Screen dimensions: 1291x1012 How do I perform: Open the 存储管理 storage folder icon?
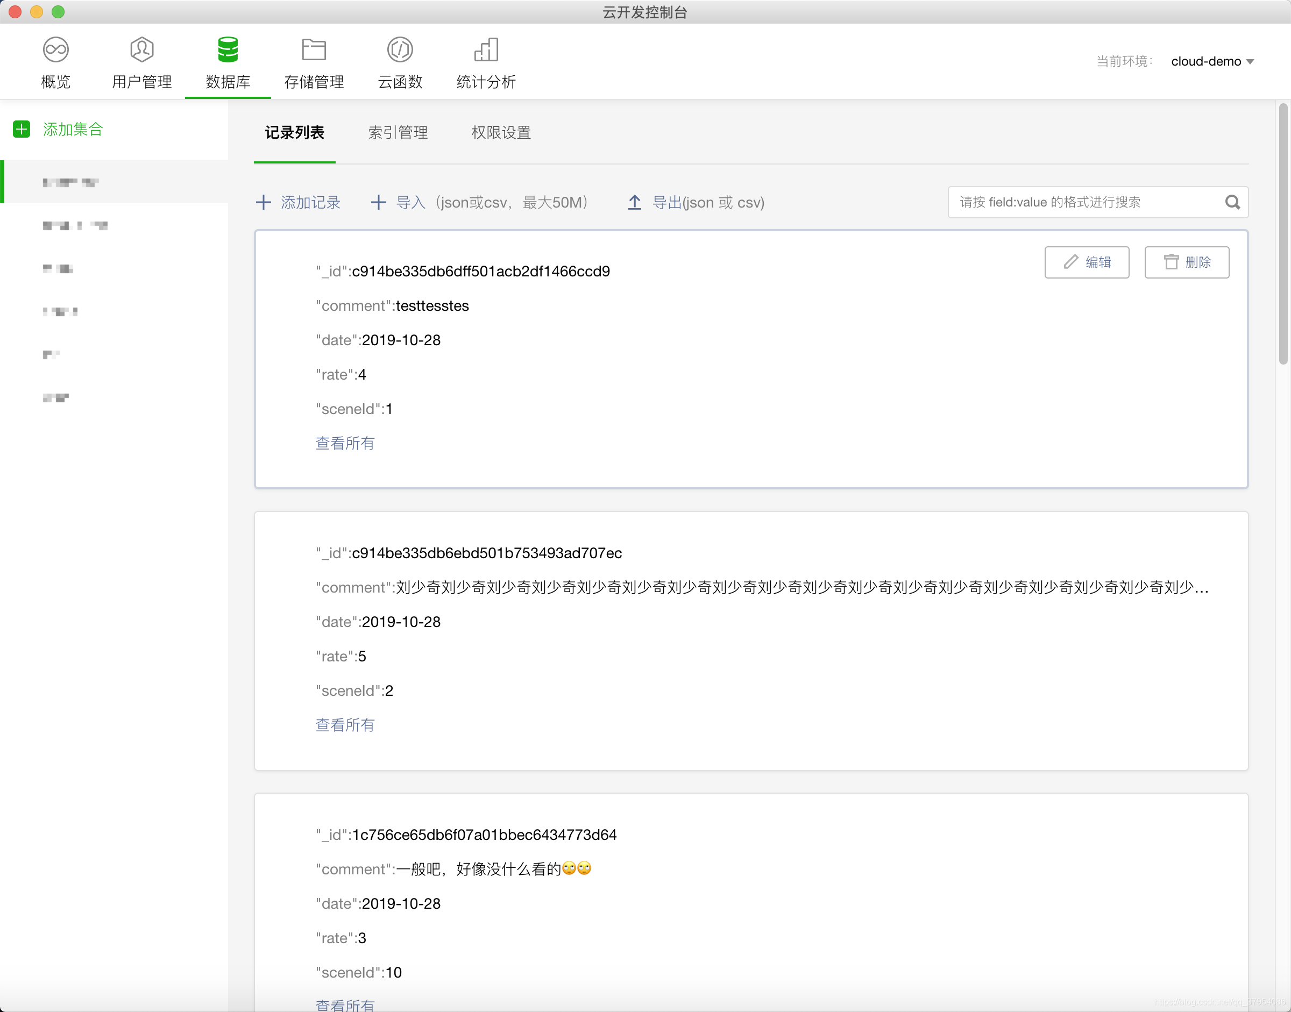[x=314, y=50]
